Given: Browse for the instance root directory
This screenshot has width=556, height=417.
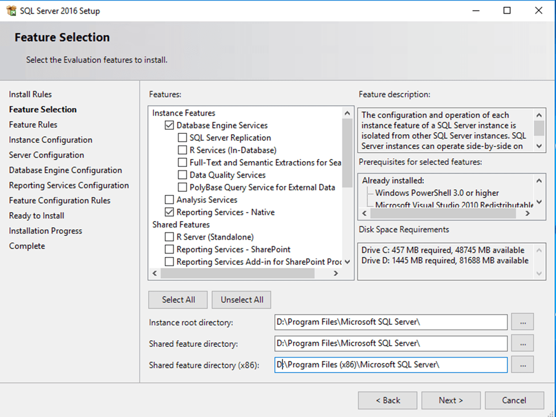Looking at the screenshot, I should 522,322.
